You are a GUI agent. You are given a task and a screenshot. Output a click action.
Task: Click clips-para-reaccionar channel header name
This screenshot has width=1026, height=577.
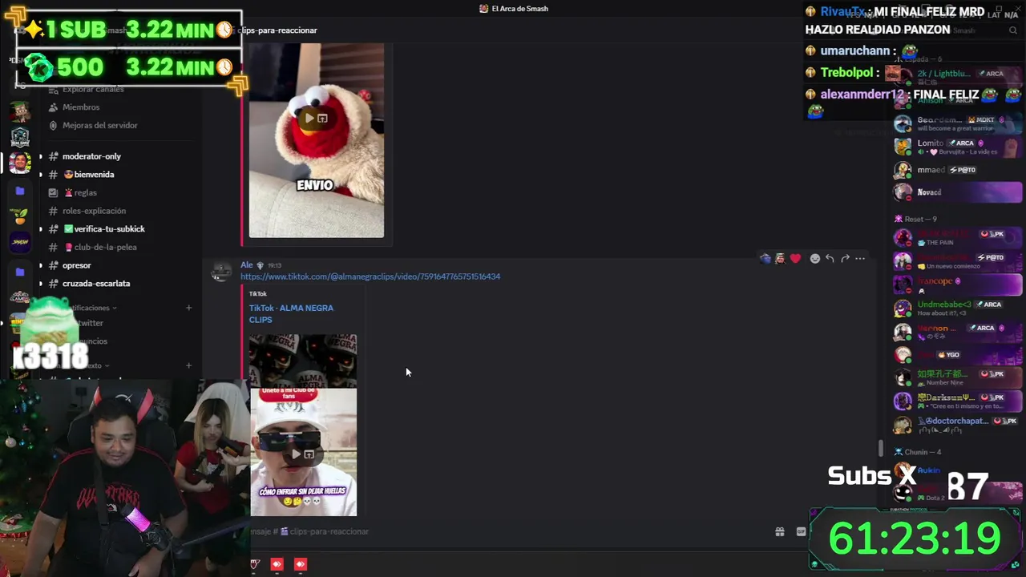[x=277, y=30]
